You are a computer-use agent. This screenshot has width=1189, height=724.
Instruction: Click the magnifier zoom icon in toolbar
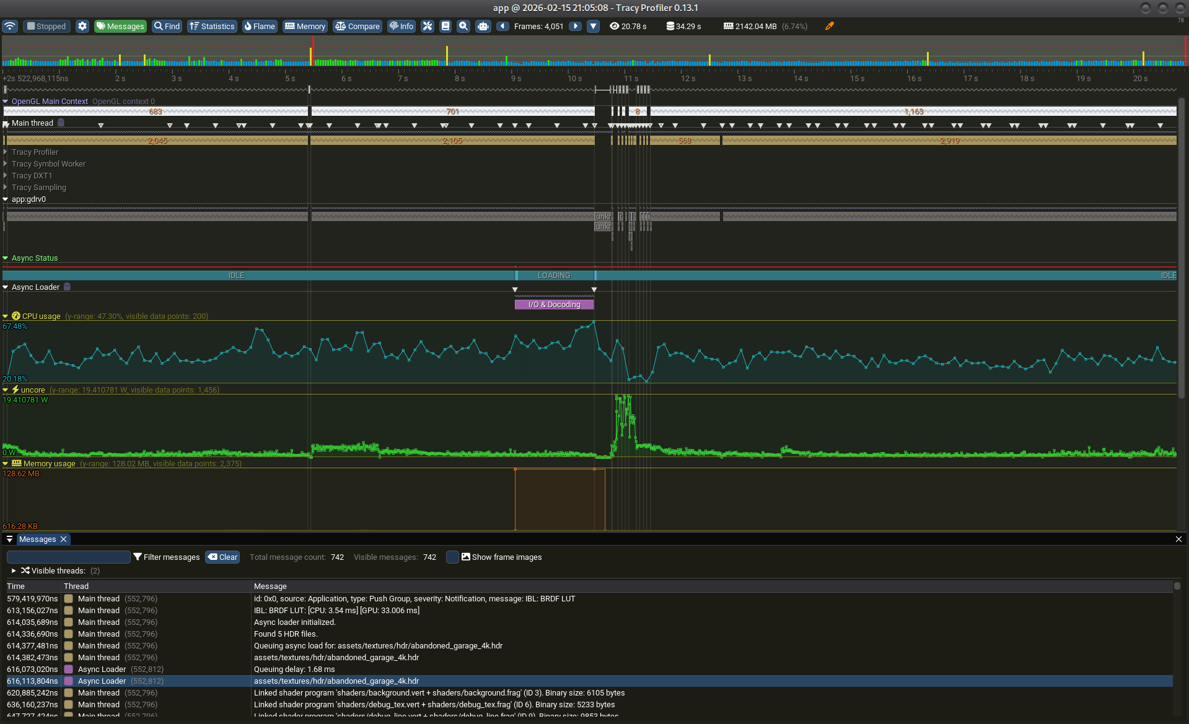pyautogui.click(x=463, y=26)
